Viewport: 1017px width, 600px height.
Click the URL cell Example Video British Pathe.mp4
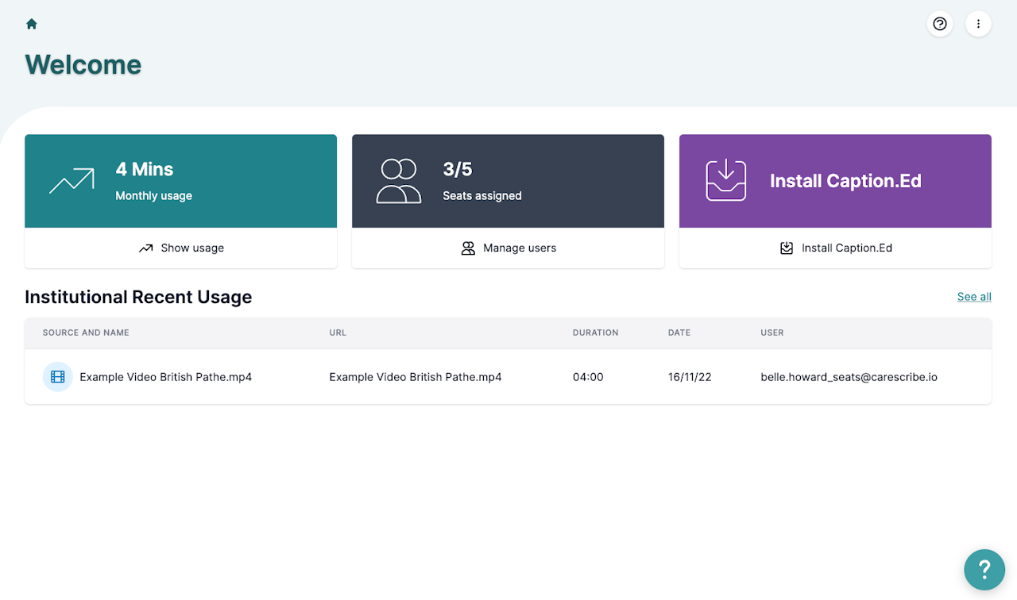pos(416,377)
